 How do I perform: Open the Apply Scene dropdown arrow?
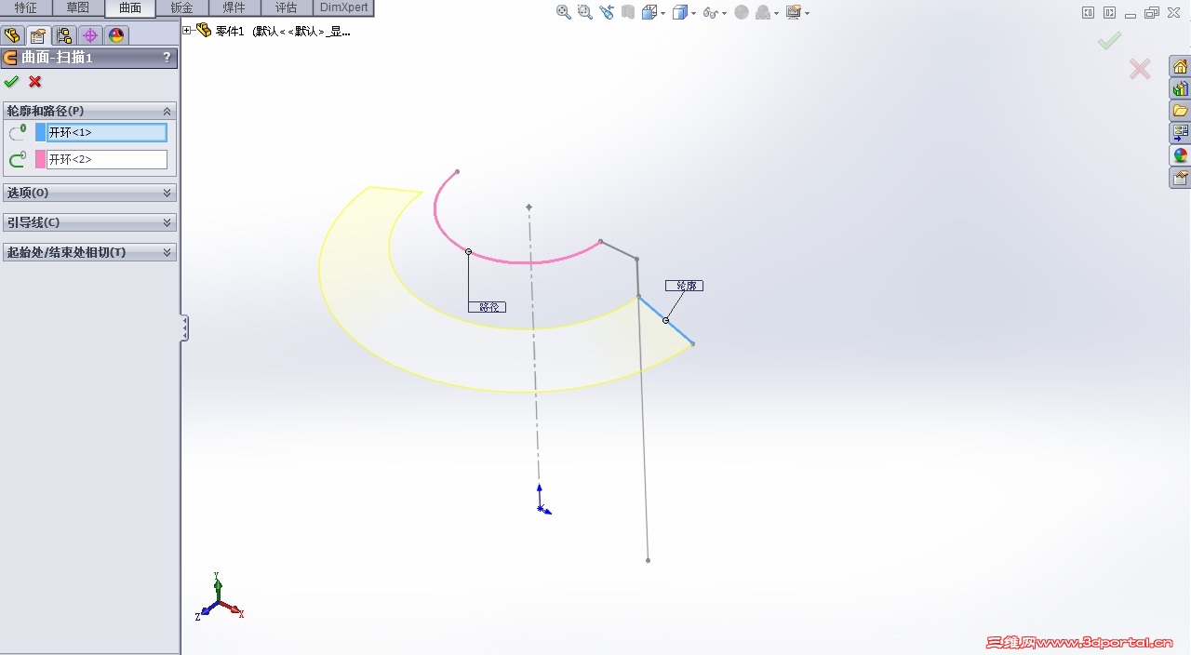coord(776,13)
